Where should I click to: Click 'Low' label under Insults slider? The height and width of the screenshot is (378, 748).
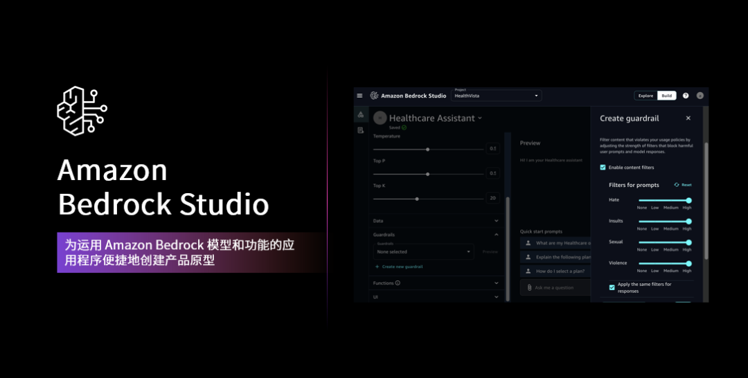tap(655, 228)
